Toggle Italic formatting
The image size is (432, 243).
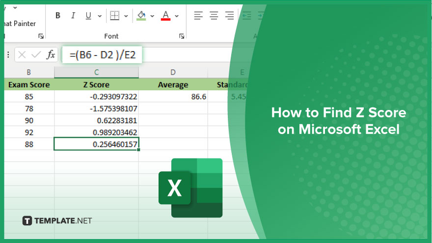point(73,15)
